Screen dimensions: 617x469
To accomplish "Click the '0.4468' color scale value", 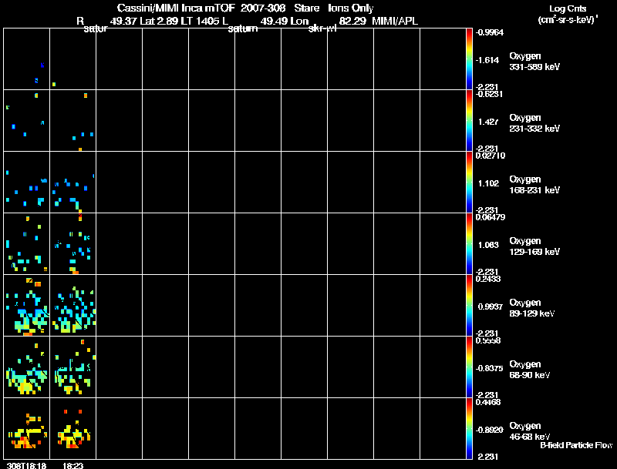I will tap(488, 402).
